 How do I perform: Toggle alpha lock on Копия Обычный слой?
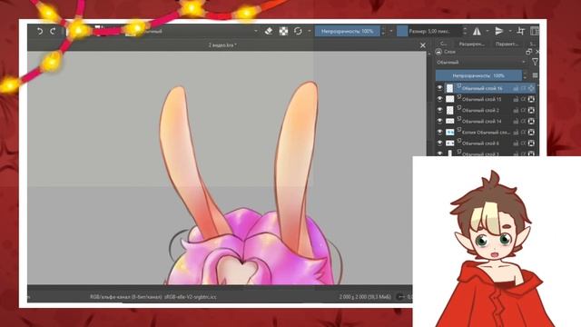[531, 132]
